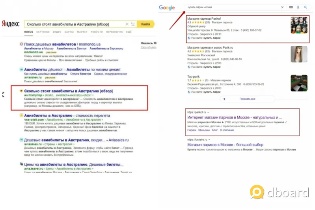Expand dropdown arrow next to luxhairs.ru URL
The image size is (315, 210).
[x=209, y=139]
